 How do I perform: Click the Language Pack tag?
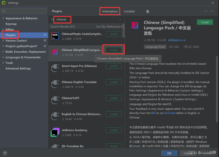(155, 47)
